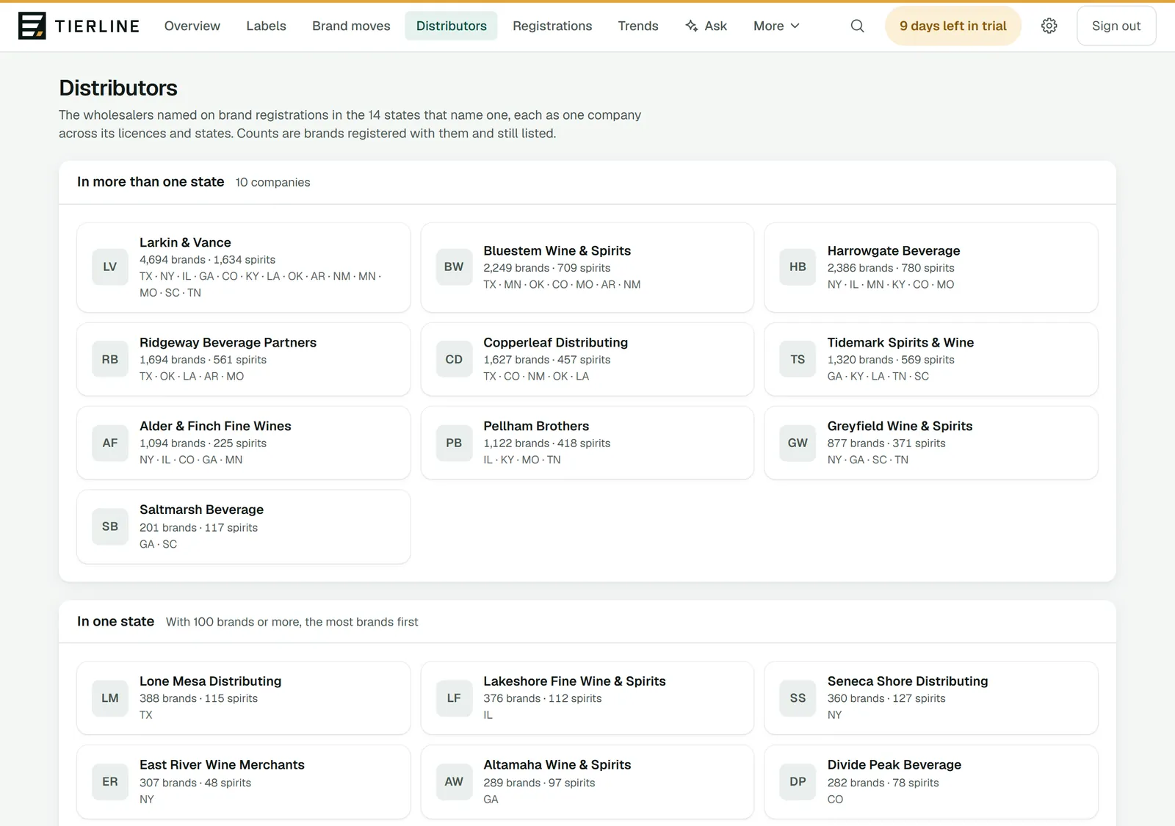Open Ridgeway Beverage Partners card
Screen dimensions: 1175x826
244,360
